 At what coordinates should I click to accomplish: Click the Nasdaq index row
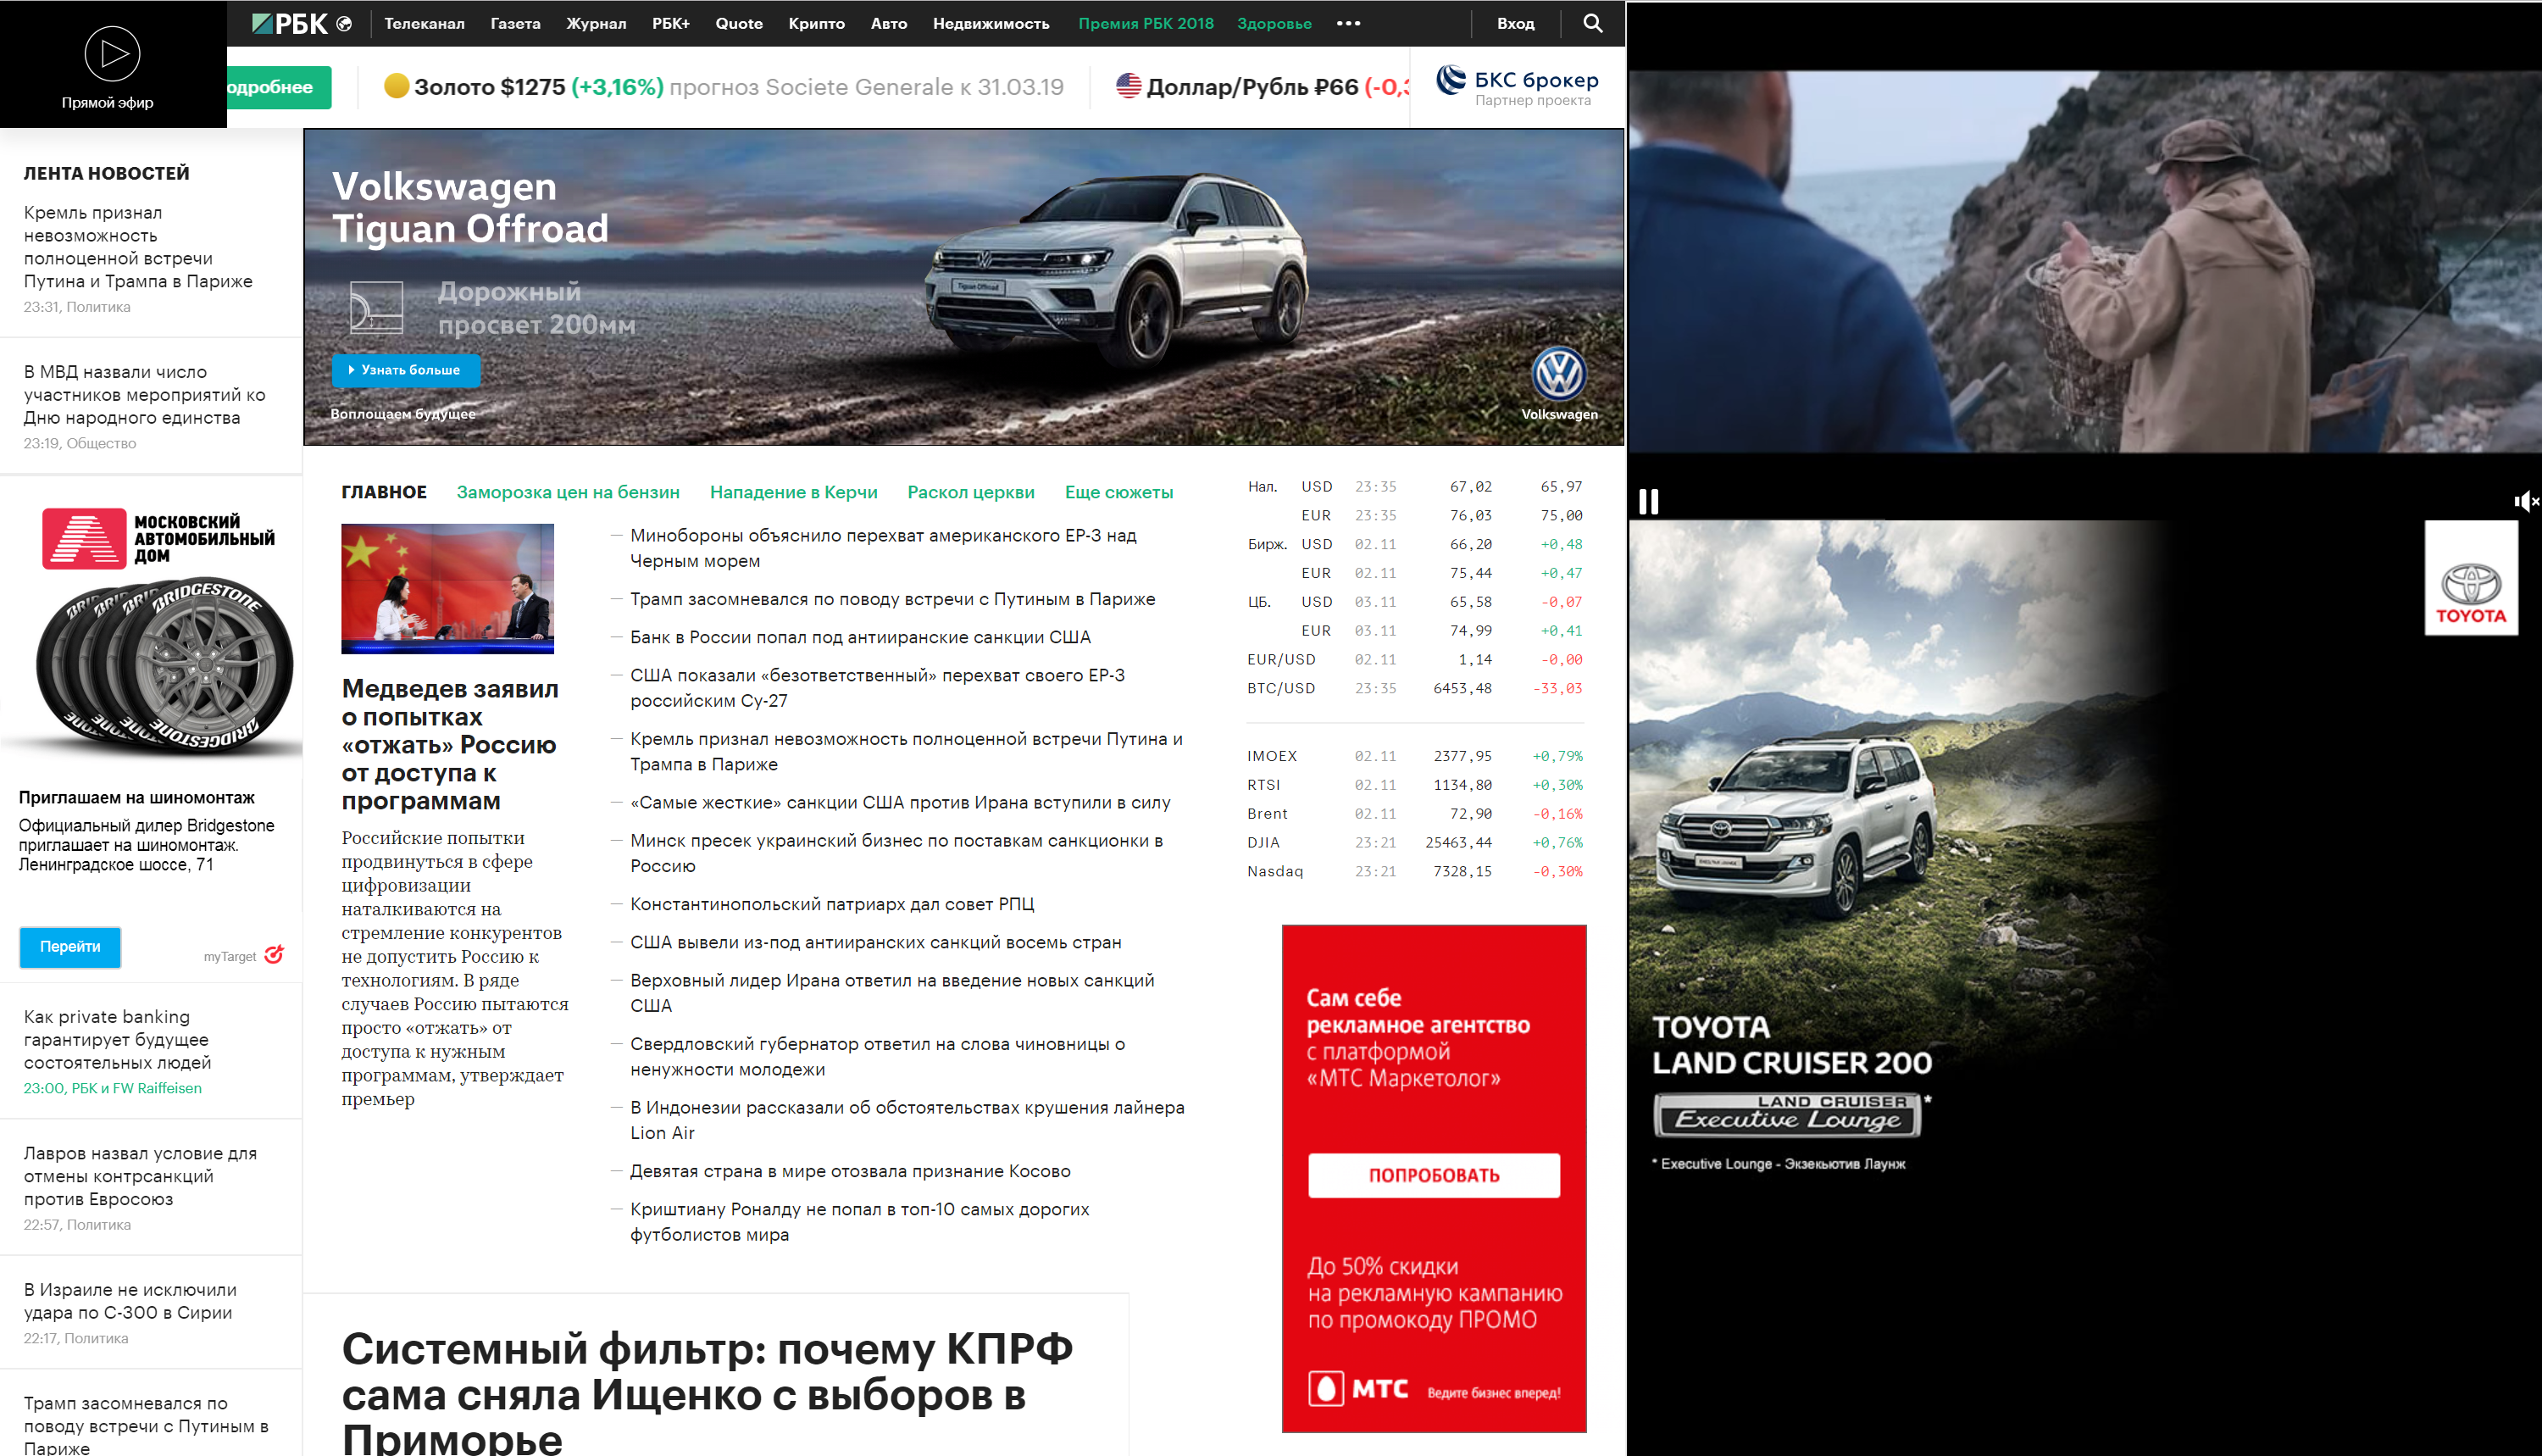point(1414,871)
